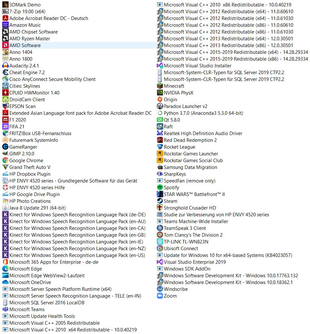Screen dimensions: 310x334
Task: Click the Zoom camera icon
Action: click(x=160, y=296)
